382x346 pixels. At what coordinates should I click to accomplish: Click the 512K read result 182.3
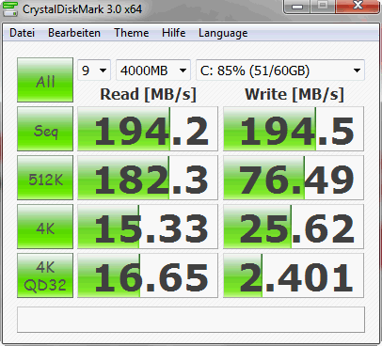tap(148, 178)
